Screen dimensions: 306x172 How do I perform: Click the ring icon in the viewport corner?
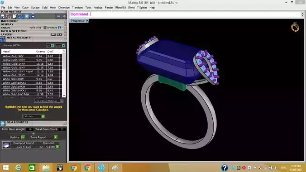click(295, 27)
